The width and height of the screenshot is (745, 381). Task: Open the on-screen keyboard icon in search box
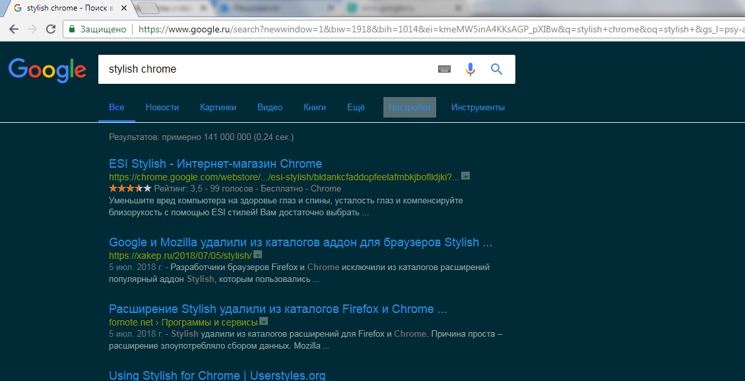pos(444,69)
